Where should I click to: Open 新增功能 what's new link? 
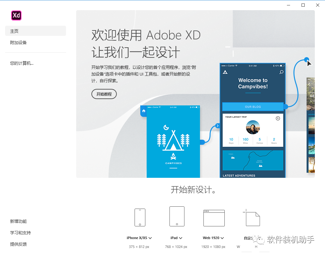(18, 221)
